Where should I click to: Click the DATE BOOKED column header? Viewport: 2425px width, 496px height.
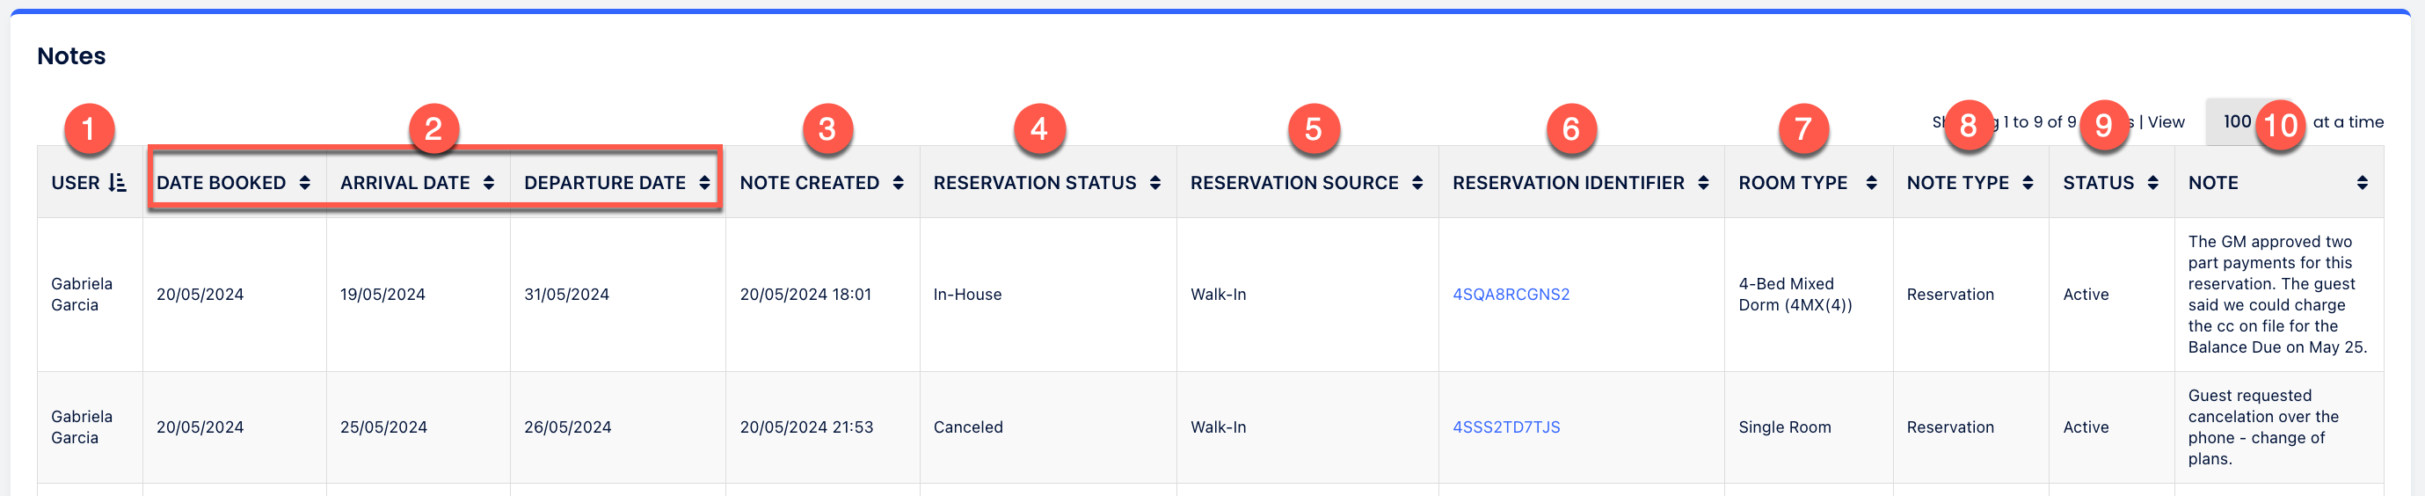click(x=222, y=183)
